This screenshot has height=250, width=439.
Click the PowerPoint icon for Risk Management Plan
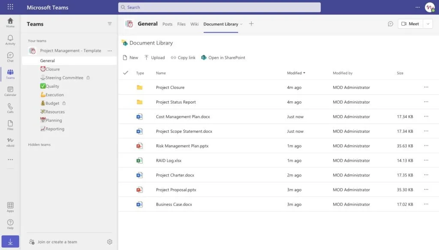(139, 146)
